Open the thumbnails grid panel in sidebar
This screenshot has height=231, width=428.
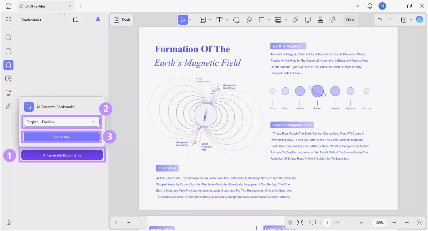(x=8, y=20)
